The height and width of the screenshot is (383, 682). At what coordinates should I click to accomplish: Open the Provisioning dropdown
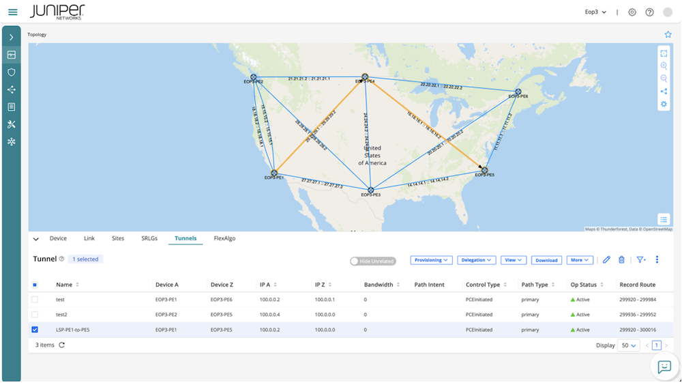[x=431, y=260]
